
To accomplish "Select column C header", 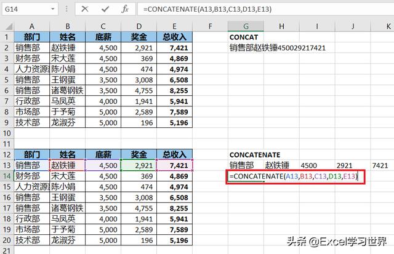I will click(x=103, y=26).
